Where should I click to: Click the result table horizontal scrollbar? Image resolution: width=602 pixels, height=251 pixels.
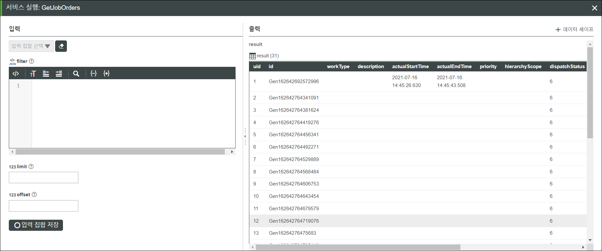click(x=358, y=247)
